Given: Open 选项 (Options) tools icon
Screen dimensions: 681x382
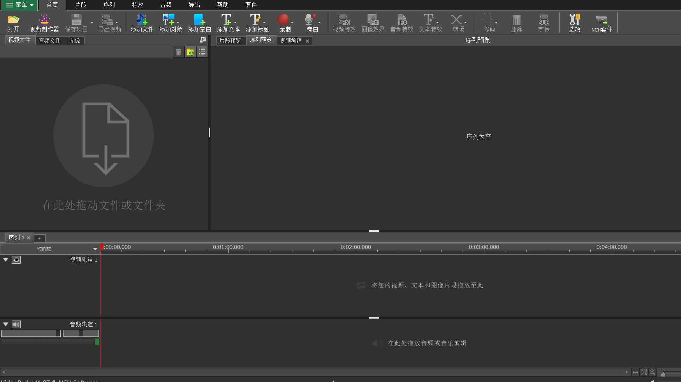Looking at the screenshot, I should [574, 23].
